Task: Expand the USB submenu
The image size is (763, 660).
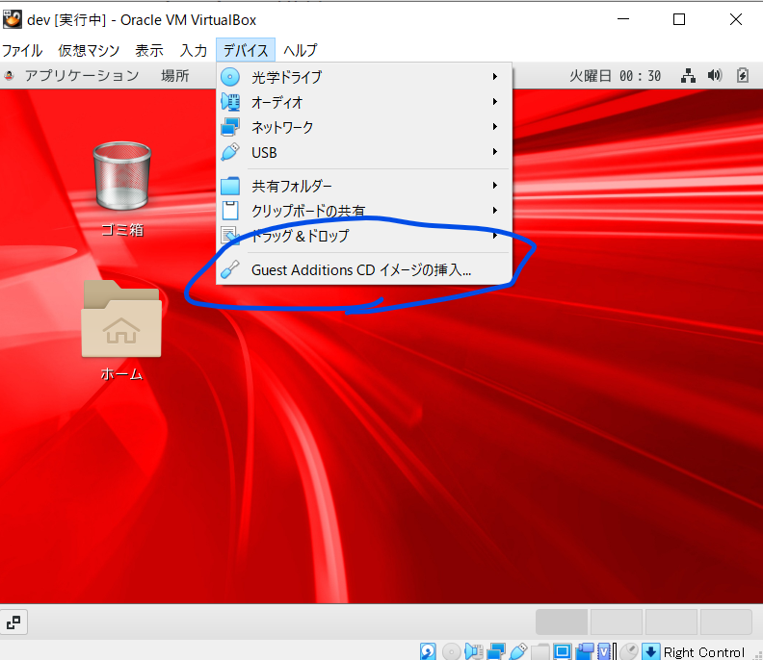Action: click(364, 153)
